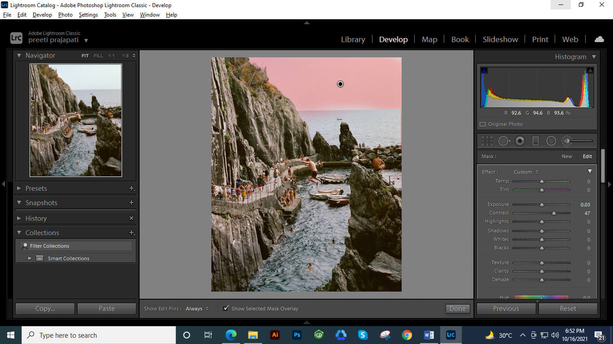This screenshot has width=613, height=344.
Task: Create a New mask adjustment
Action: (567, 156)
